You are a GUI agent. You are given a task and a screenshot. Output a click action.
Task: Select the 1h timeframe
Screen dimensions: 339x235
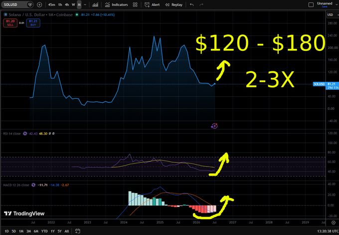click(60, 4)
